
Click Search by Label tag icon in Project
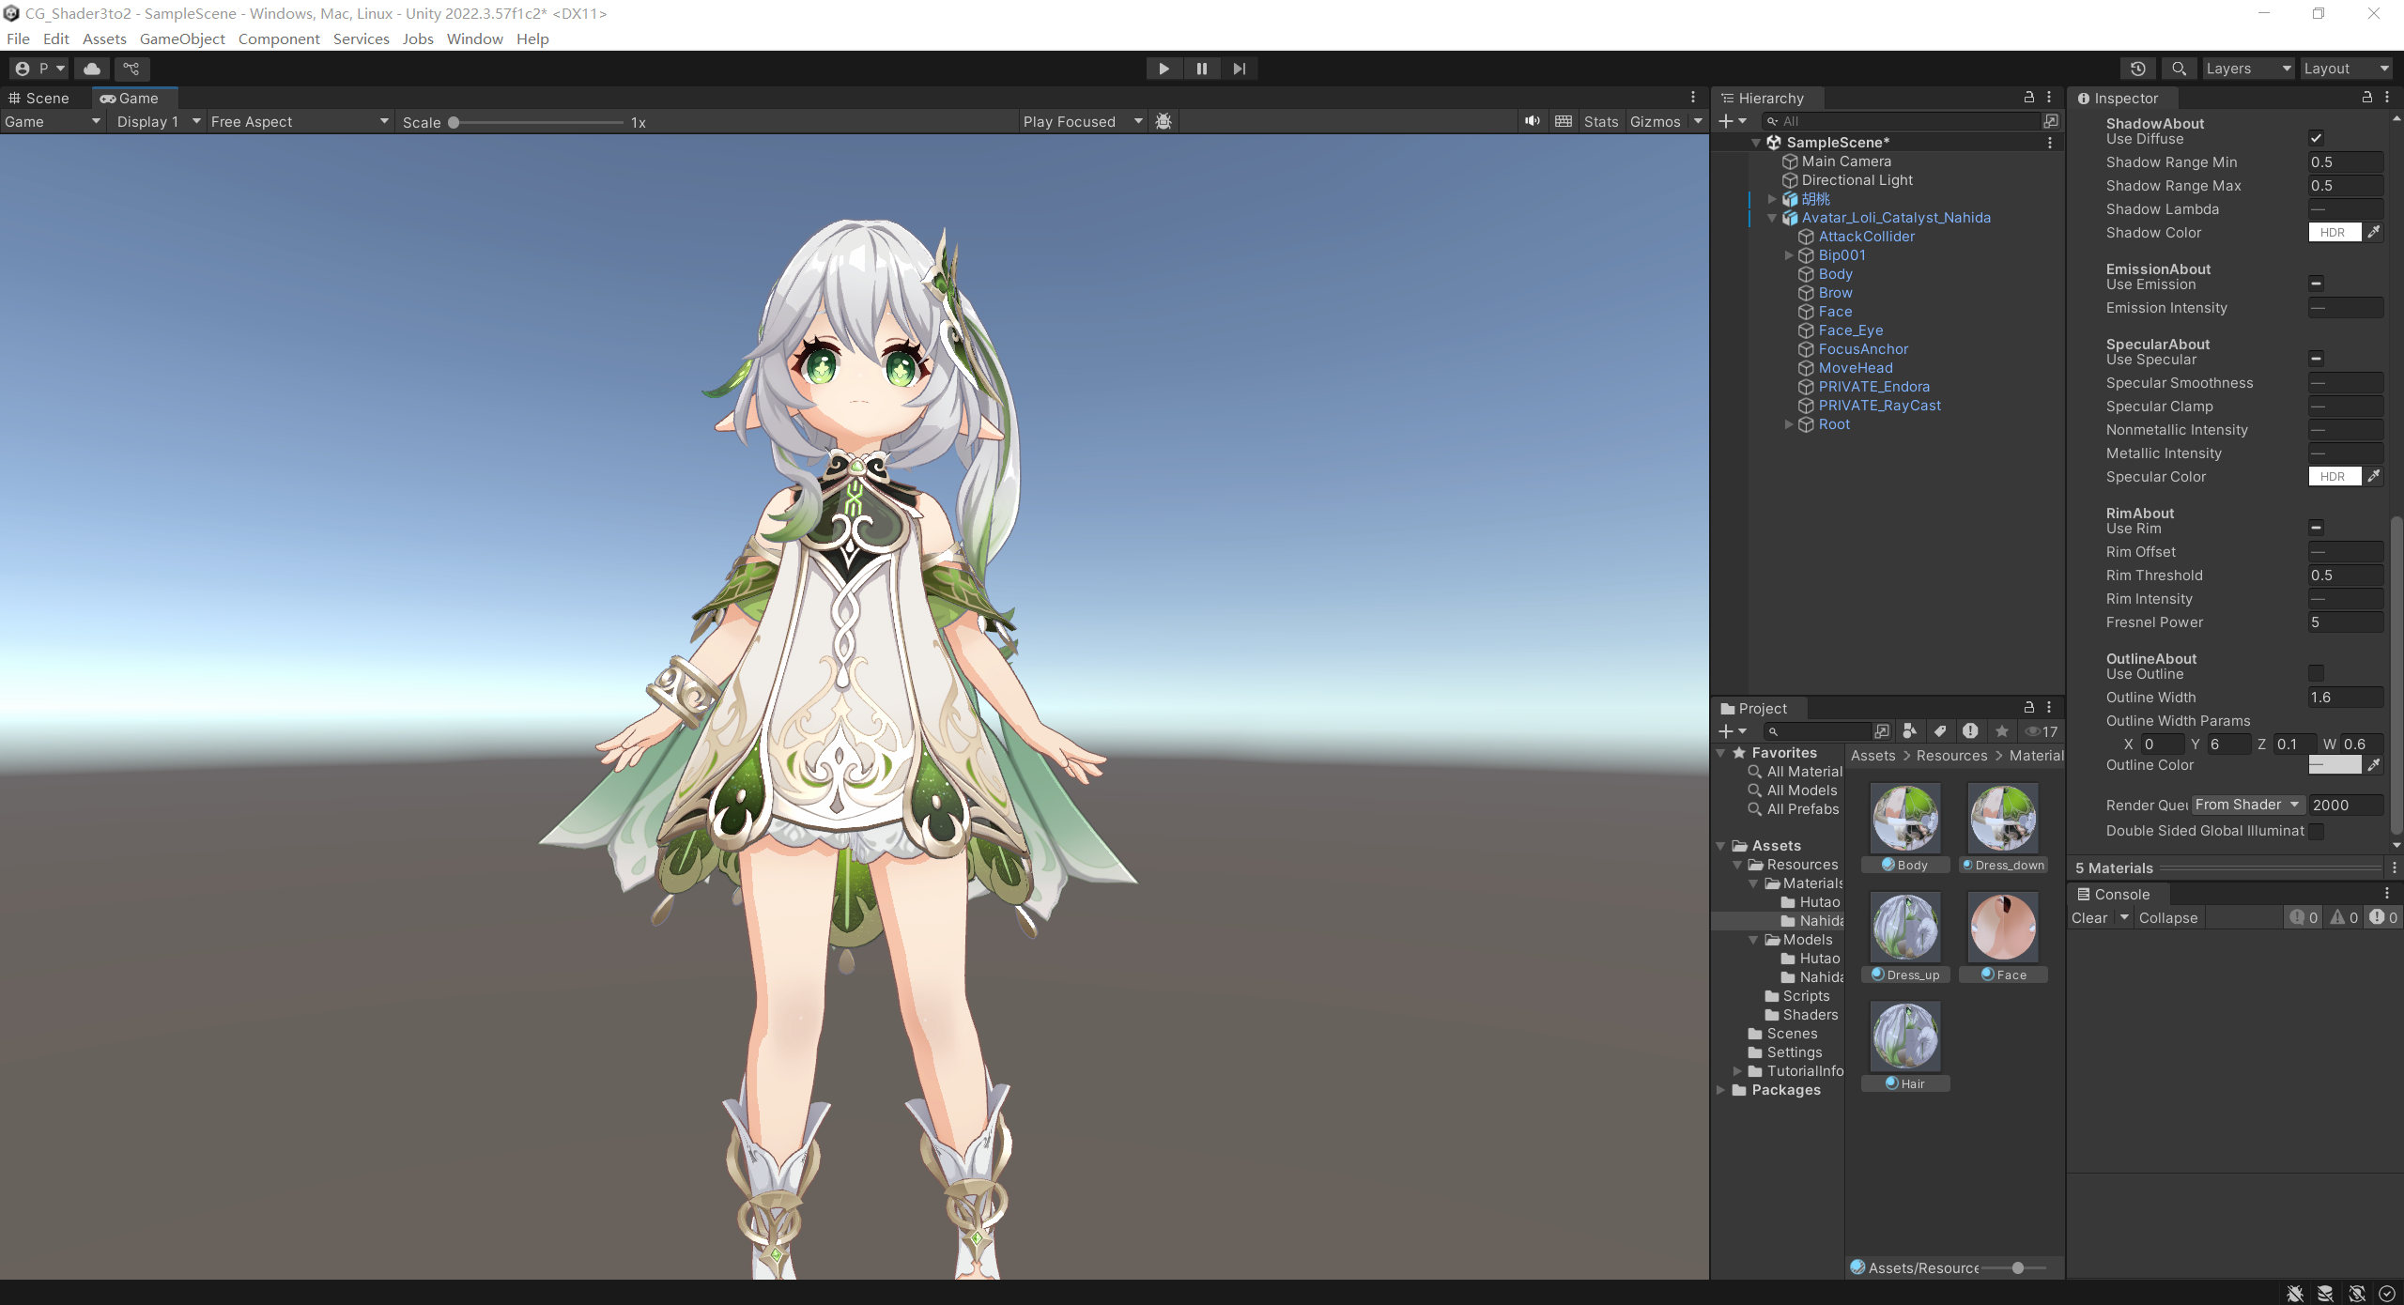click(1940, 731)
